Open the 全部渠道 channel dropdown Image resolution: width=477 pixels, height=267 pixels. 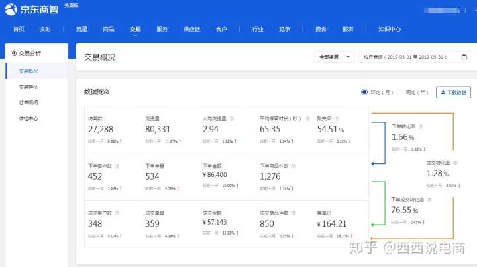click(334, 57)
